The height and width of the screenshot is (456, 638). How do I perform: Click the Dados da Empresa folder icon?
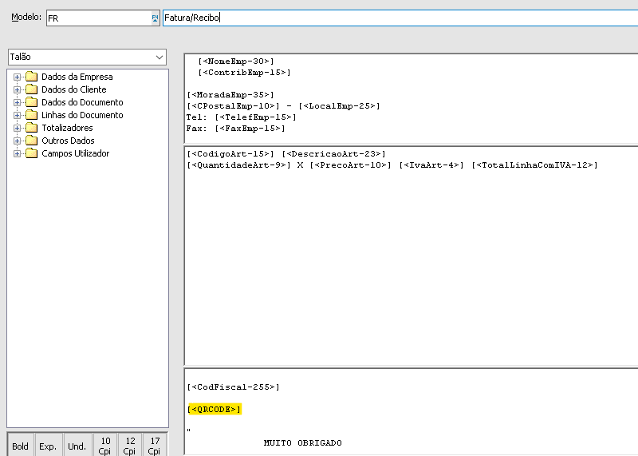(31, 77)
